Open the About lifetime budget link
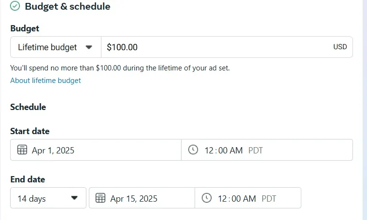 pos(45,81)
